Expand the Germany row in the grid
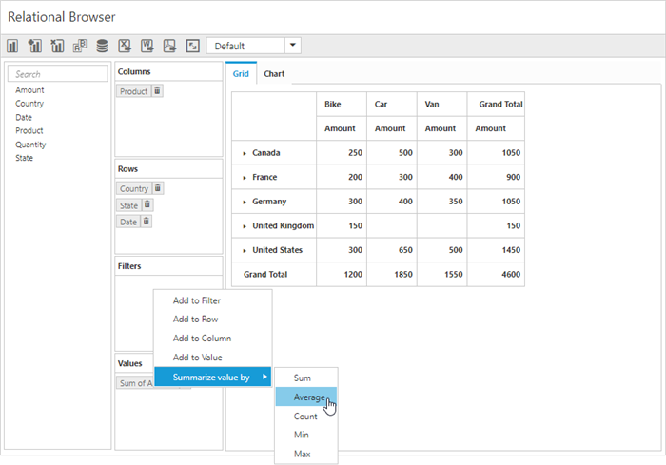Screen dimensions: 666x465 pos(245,202)
